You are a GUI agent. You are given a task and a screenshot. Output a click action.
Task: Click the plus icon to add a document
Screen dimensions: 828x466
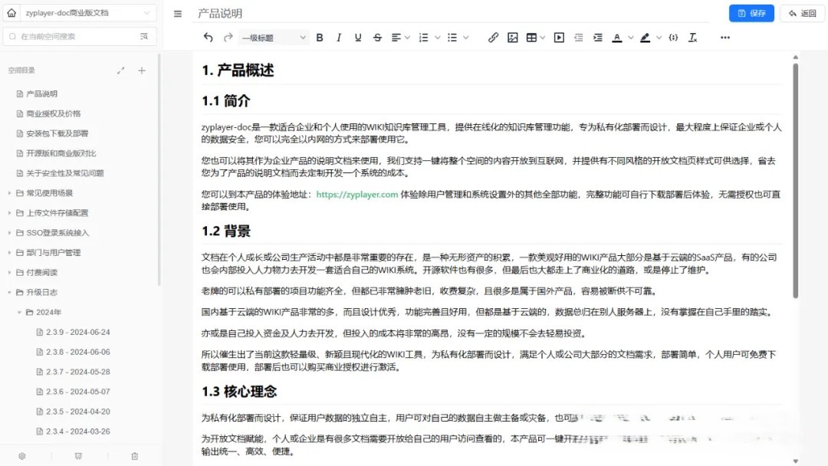tap(142, 71)
